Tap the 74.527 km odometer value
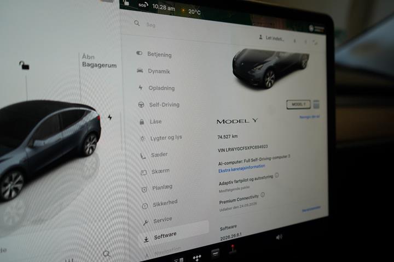The image size is (394, 262). [228, 136]
